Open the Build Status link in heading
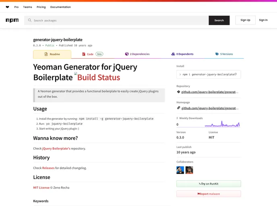This screenshot has height=206, width=277. (x=99, y=77)
